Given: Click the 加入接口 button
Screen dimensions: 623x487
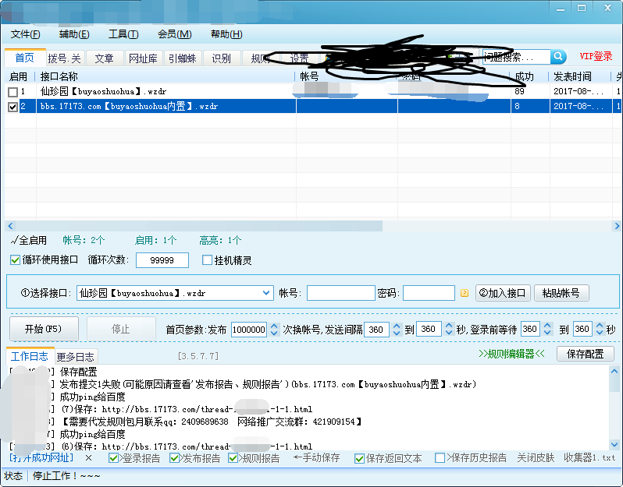Looking at the screenshot, I should pyautogui.click(x=503, y=293).
